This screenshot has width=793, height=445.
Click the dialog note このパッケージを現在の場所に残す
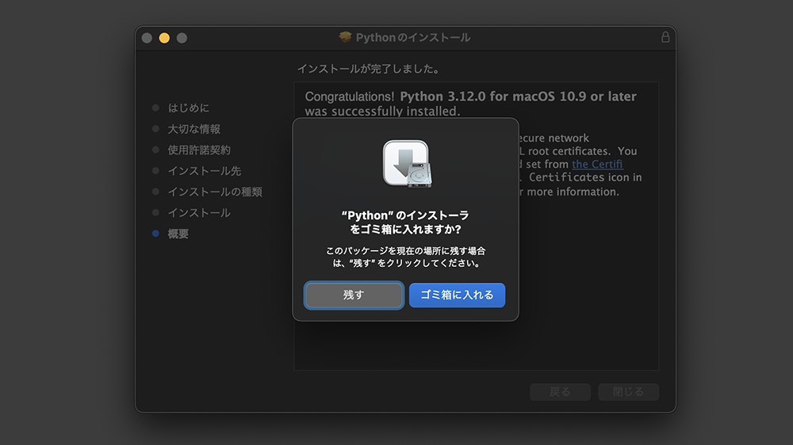click(405, 257)
